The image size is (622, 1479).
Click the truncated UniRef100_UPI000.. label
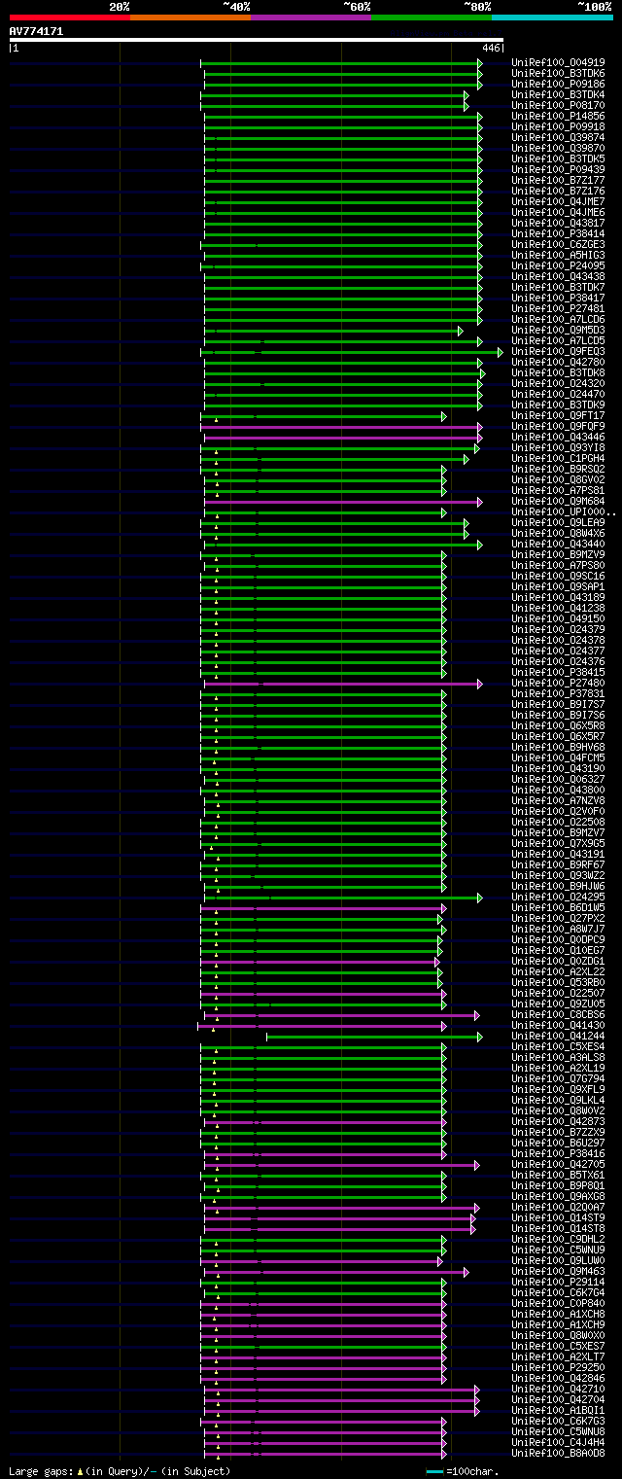[x=564, y=512]
